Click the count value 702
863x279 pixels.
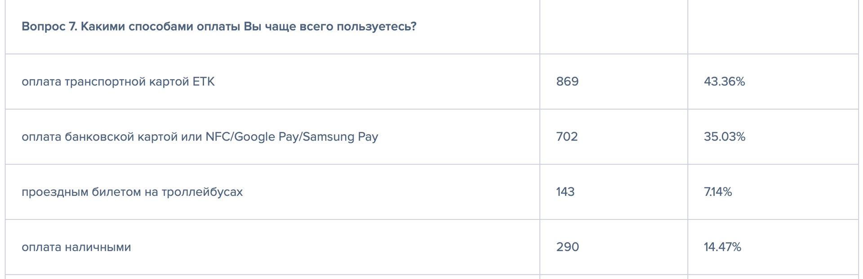tap(567, 137)
